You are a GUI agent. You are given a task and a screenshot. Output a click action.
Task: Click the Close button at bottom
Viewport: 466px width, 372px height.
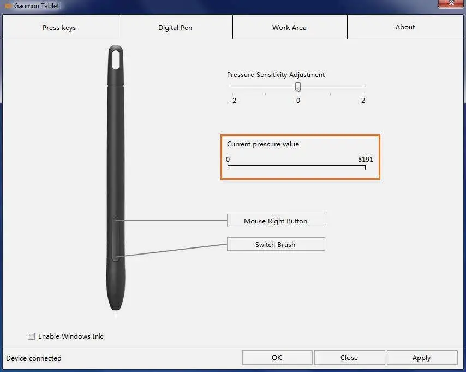349,357
